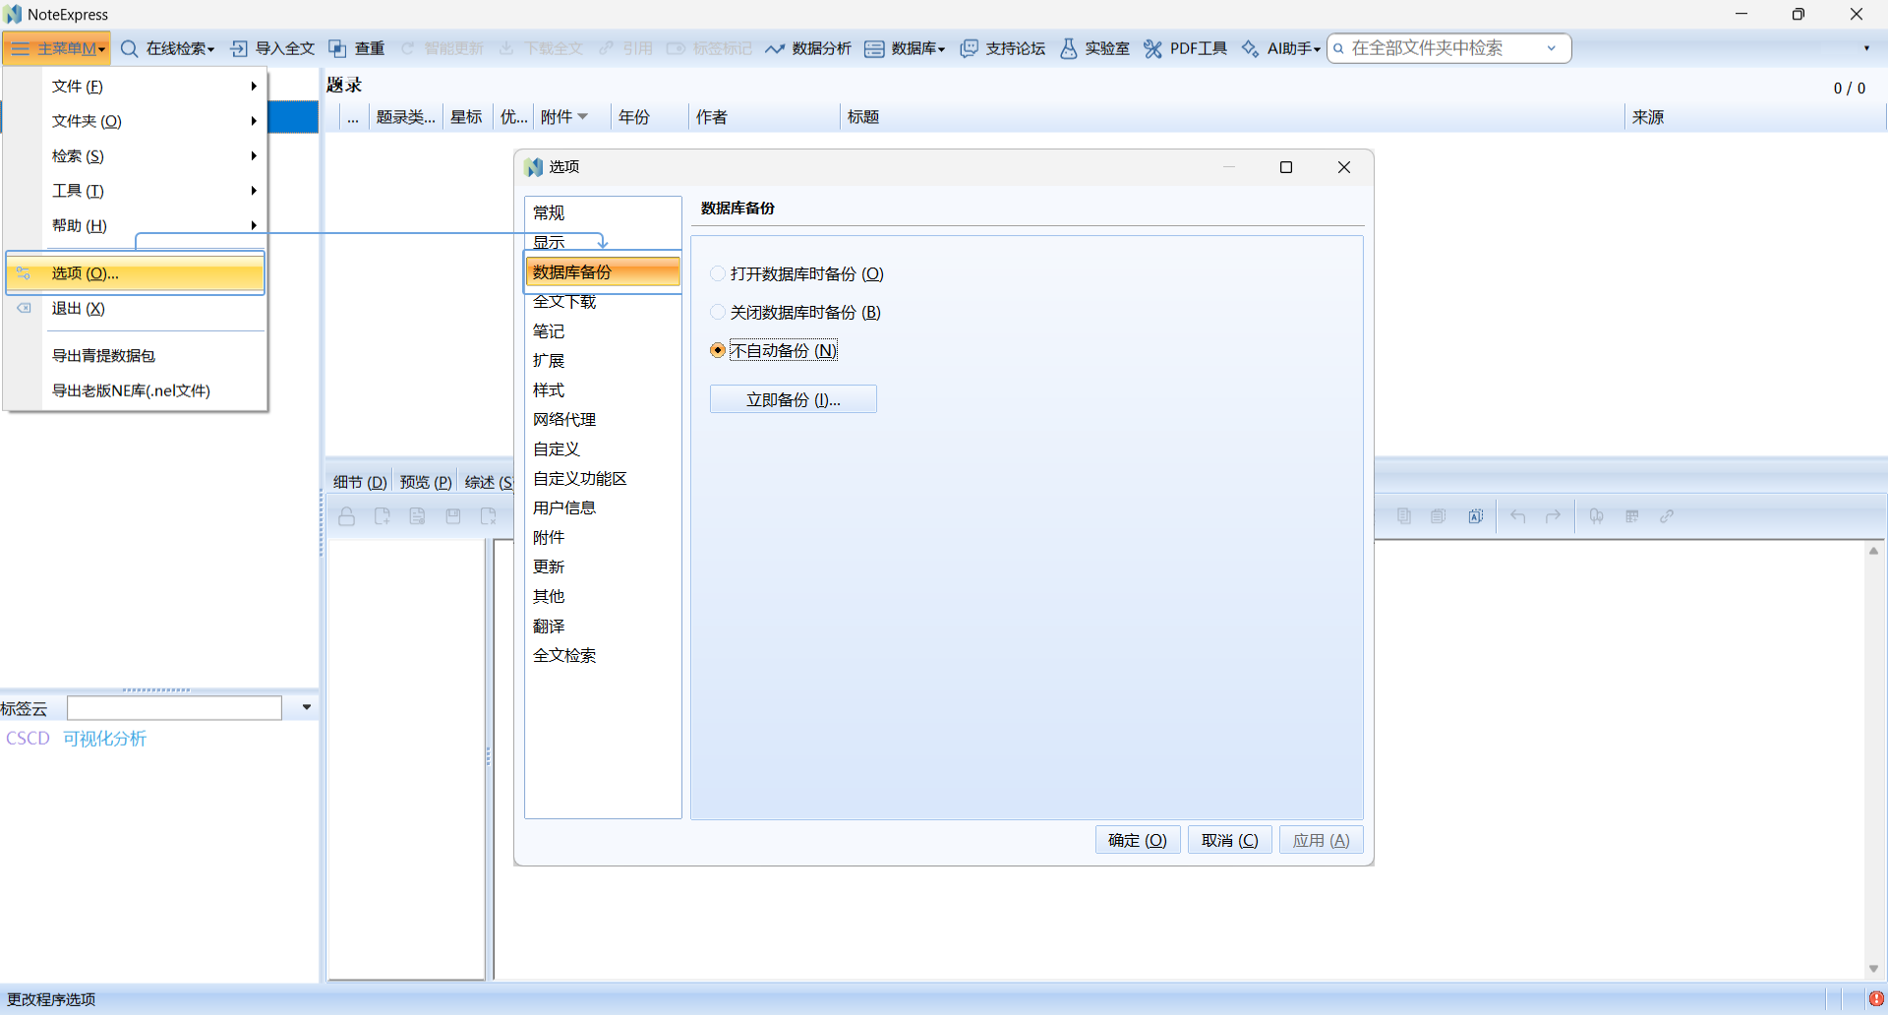The image size is (1888, 1015).
Task: Click the redo arrow in the detail toolbar
Action: point(1554,516)
